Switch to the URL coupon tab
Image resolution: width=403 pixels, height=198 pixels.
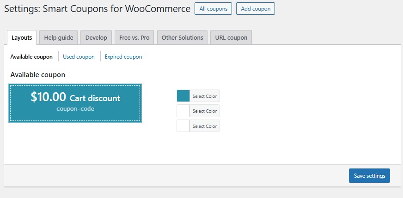coord(231,38)
